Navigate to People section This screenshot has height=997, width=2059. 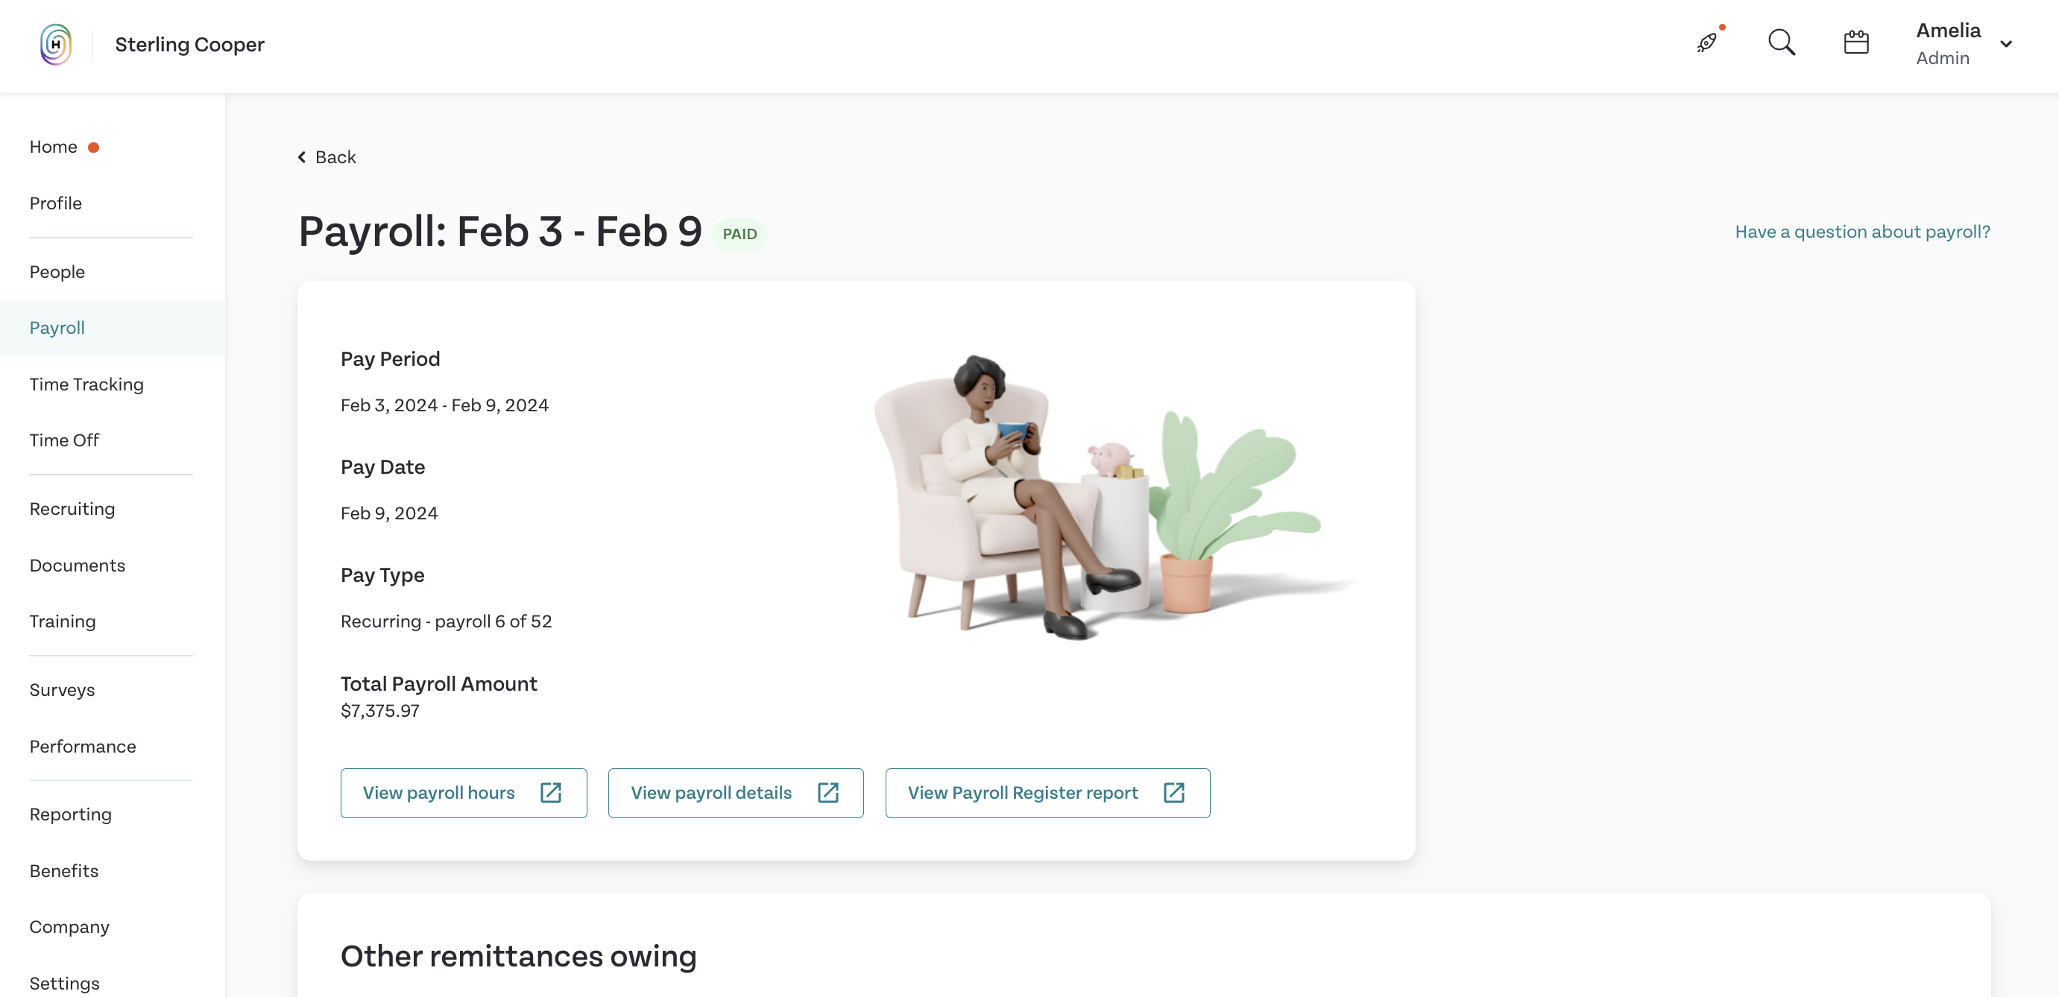[x=57, y=272]
